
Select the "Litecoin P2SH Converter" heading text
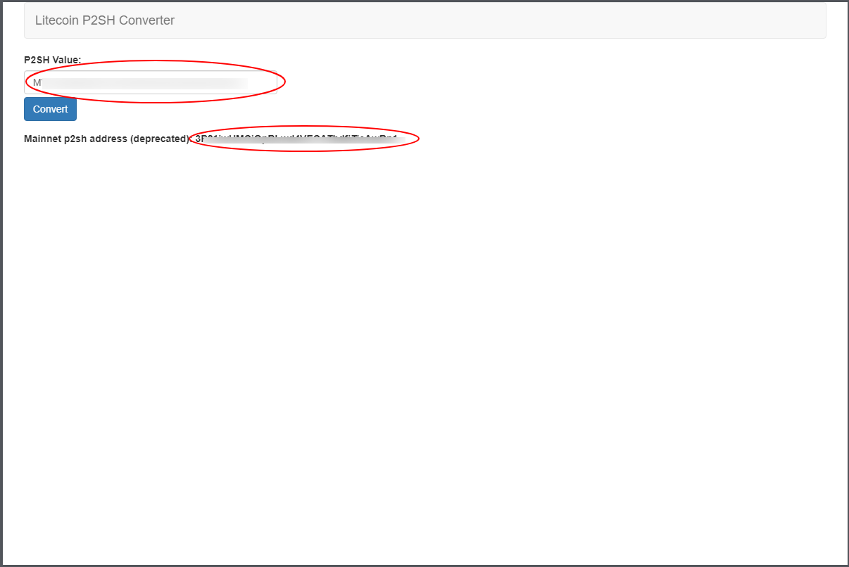pyautogui.click(x=105, y=20)
